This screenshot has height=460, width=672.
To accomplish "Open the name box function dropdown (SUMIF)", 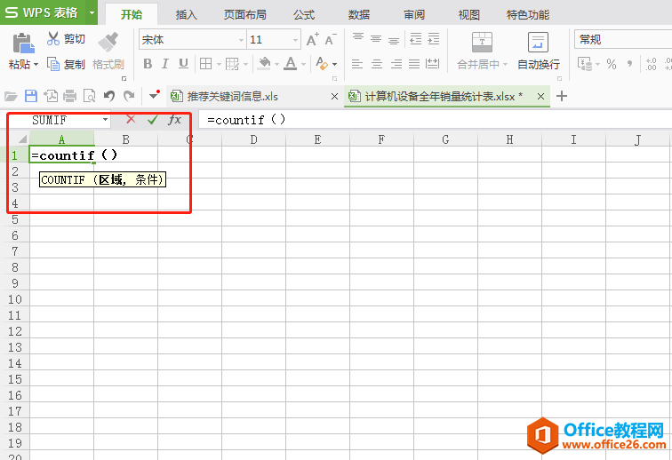I will point(105,119).
